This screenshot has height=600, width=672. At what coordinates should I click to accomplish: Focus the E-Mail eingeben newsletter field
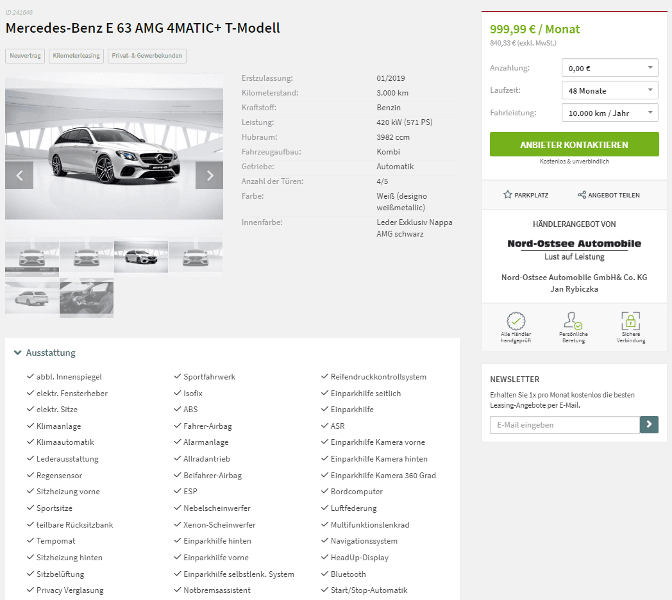(x=565, y=425)
